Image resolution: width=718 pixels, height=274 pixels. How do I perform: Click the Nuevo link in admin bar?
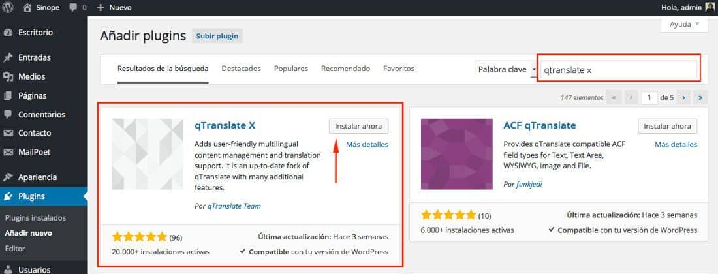pos(121,8)
